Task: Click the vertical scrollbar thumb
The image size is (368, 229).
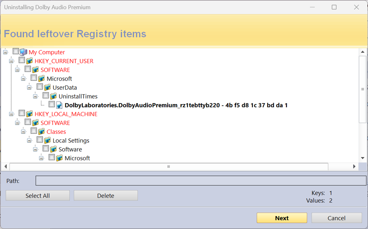Action: point(363,89)
